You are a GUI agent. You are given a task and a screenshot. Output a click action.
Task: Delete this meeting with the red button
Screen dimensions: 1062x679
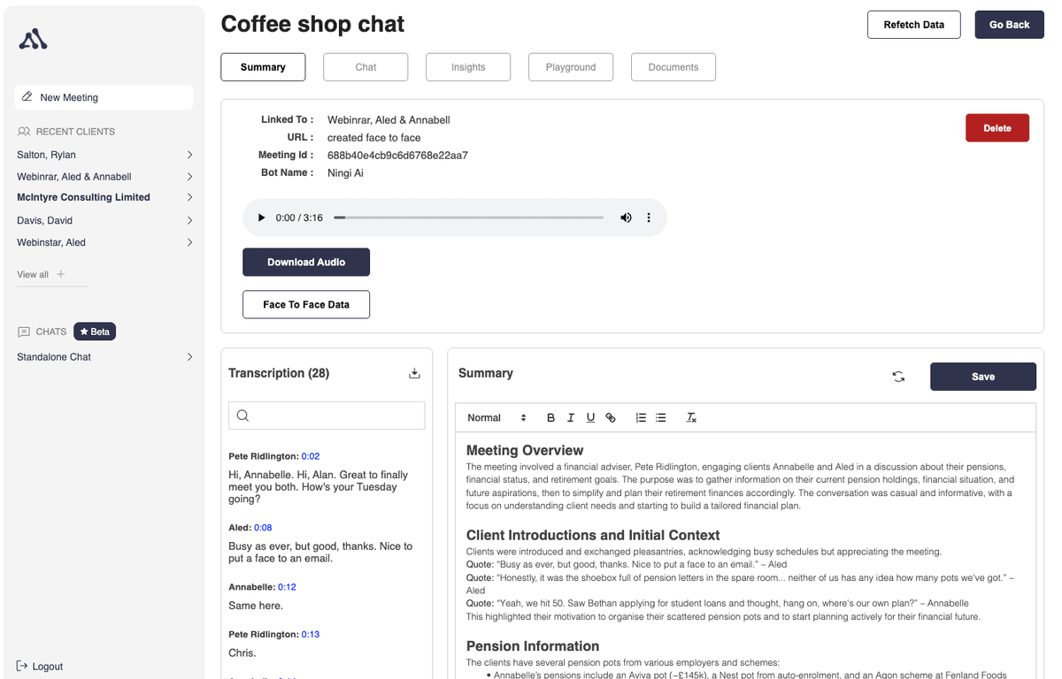(997, 128)
